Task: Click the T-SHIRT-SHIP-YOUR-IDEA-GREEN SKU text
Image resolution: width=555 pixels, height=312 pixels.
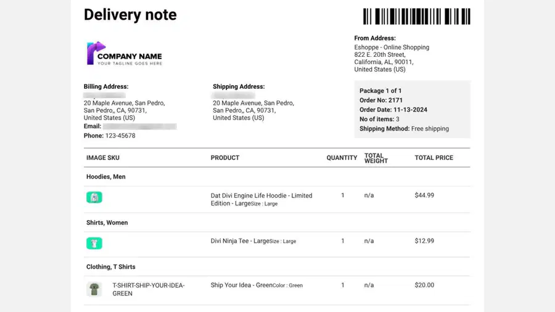Action: pos(148,289)
